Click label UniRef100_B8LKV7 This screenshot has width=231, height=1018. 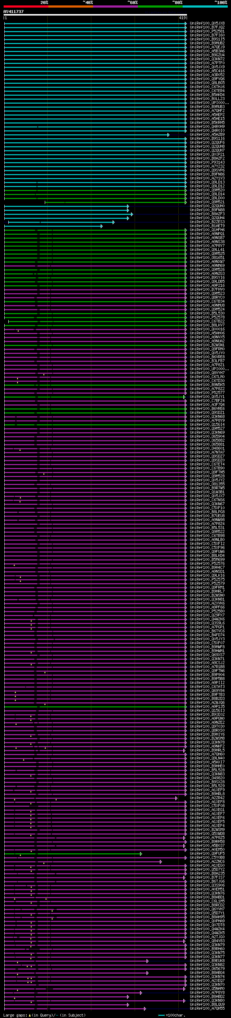point(207,325)
